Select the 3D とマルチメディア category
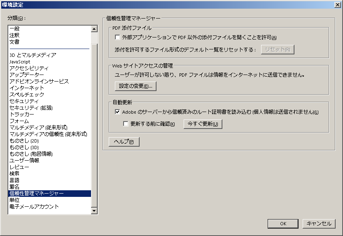The height and width of the screenshot is (236, 343). tap(50, 55)
